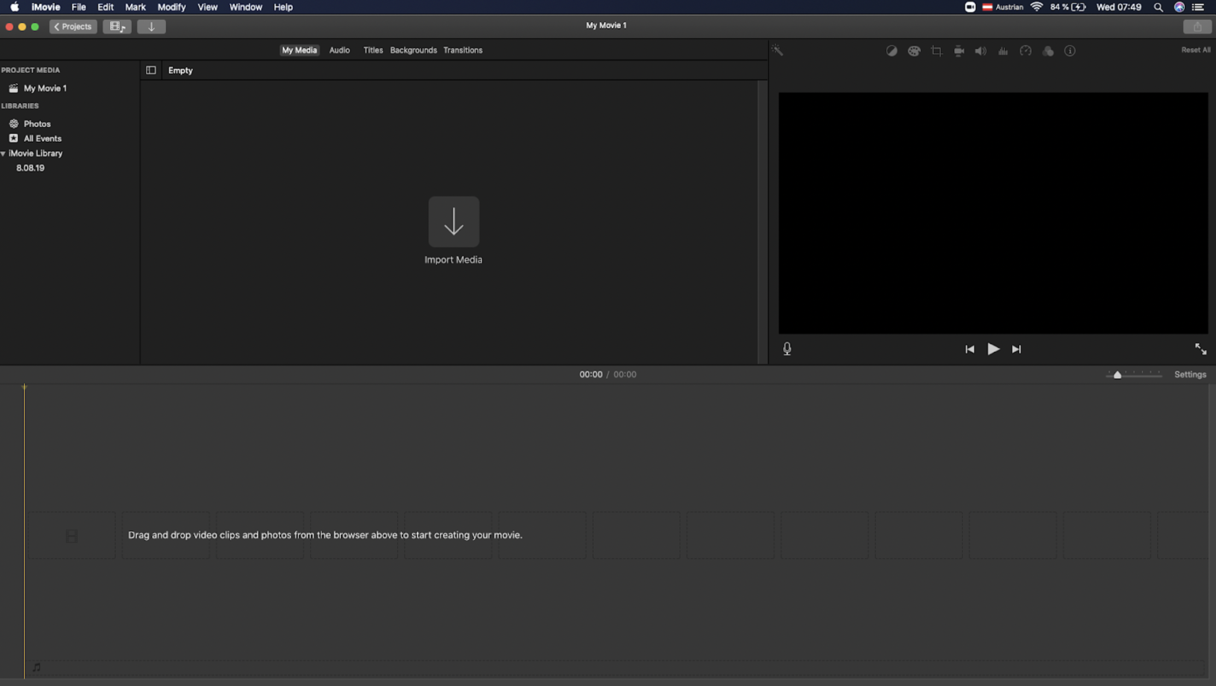Click the background music note icon
This screenshot has height=686, width=1216.
tap(37, 667)
